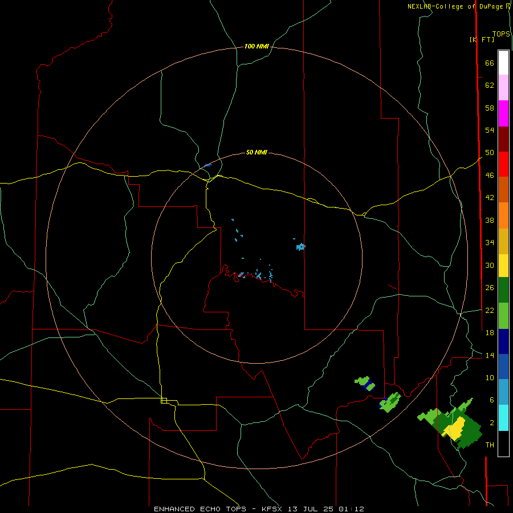Click the "KFSX" station identifier in caption
The height and width of the screenshot is (513, 513).
click(273, 509)
